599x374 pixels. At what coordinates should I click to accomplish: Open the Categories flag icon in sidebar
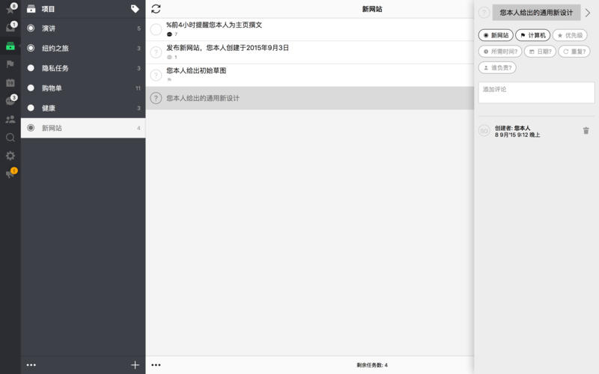click(x=10, y=64)
